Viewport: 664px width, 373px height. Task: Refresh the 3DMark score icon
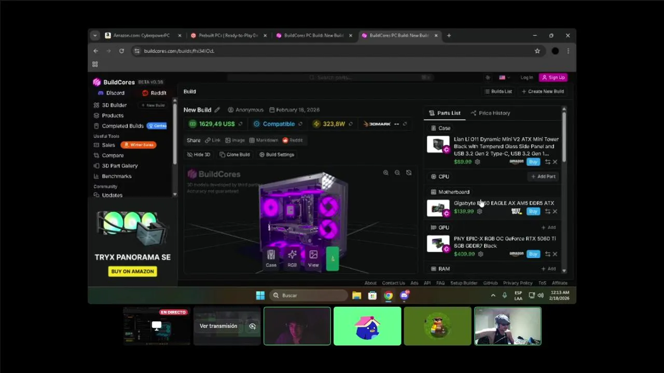[405, 124]
